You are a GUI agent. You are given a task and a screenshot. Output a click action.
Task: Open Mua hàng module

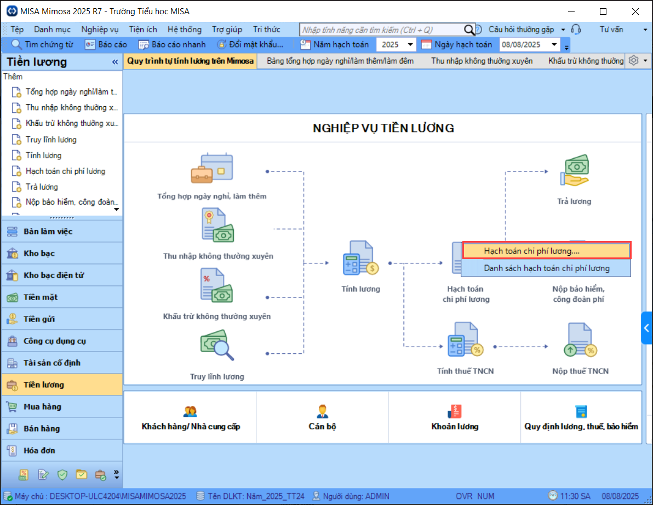[x=62, y=407]
